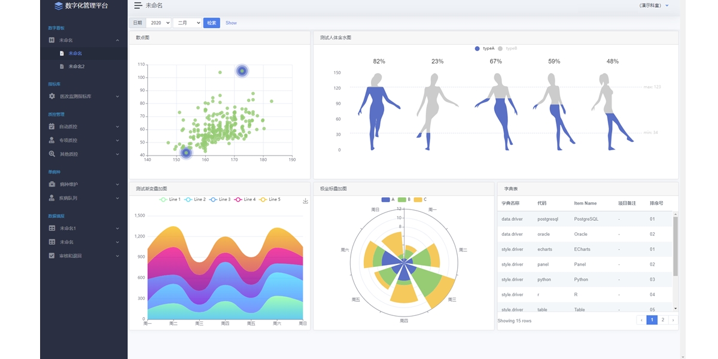Click the hamburger menu icon beside 未命名 title
718x359 pixels.
point(138,5)
